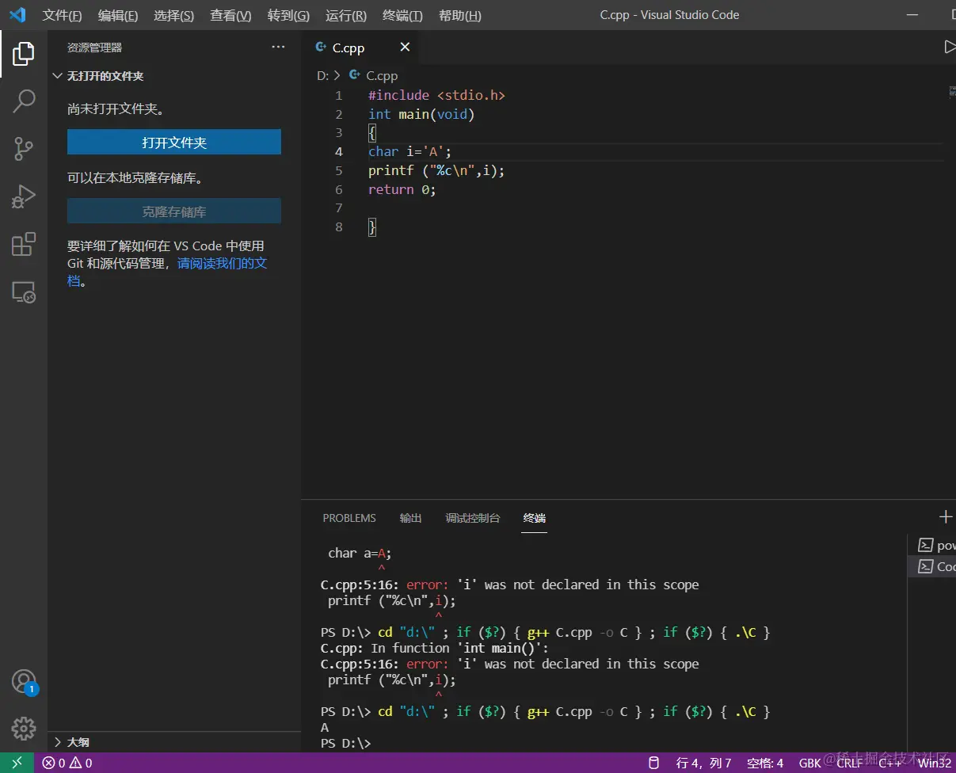
Task: Open the Run and Debug icon
Action: coord(24,196)
